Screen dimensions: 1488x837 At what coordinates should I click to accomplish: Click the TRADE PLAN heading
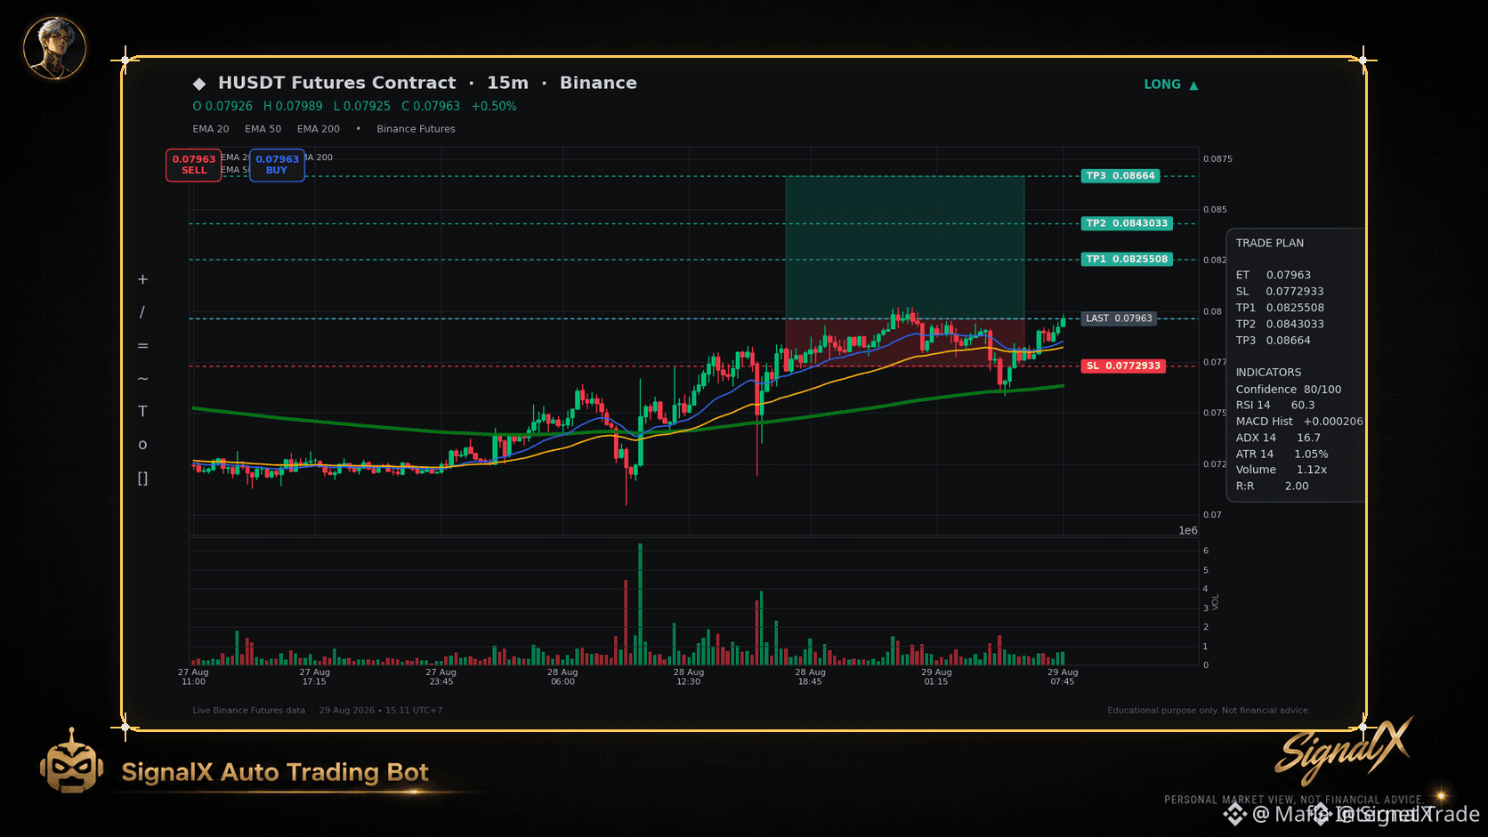click(1270, 243)
